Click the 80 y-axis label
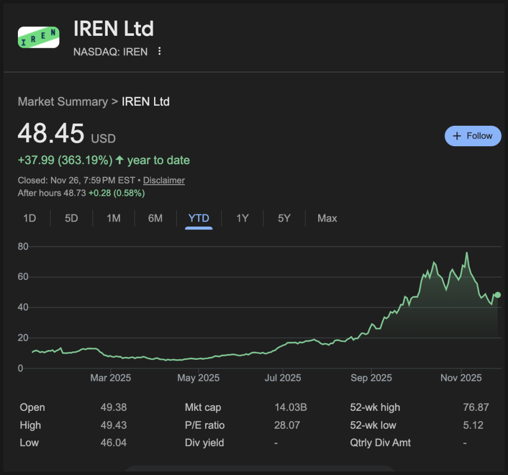Viewport: 508px width, 475px height. tap(23, 247)
